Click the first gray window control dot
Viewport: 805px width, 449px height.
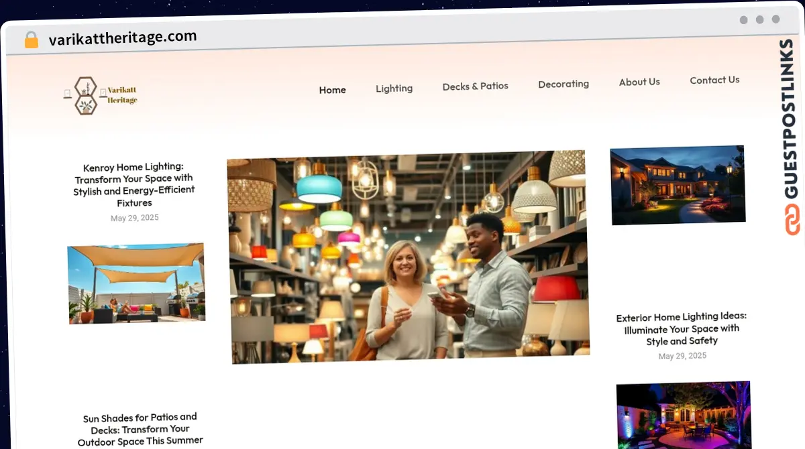coord(743,20)
